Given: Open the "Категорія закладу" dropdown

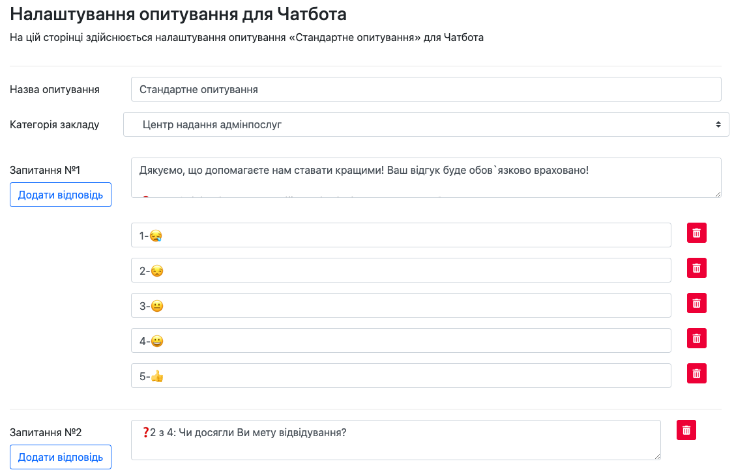Looking at the screenshot, I should [426, 124].
